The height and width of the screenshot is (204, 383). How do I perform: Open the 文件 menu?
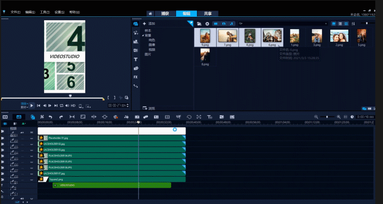point(15,12)
